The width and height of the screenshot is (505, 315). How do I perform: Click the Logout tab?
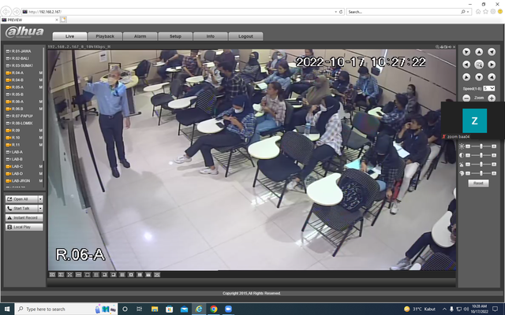[x=245, y=36]
